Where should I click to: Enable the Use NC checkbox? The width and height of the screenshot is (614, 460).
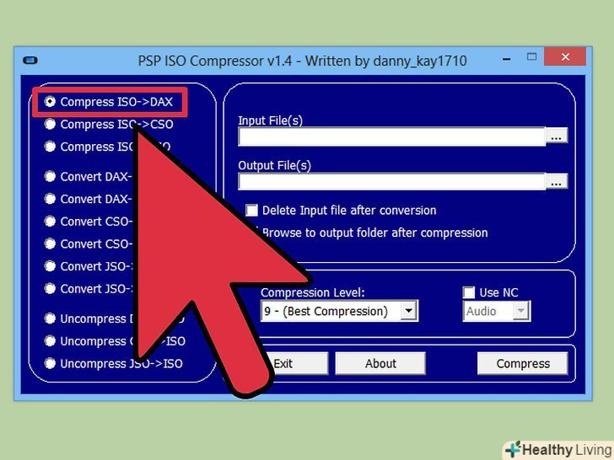469,292
